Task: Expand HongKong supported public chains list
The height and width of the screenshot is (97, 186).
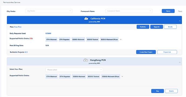Action: [122, 77]
